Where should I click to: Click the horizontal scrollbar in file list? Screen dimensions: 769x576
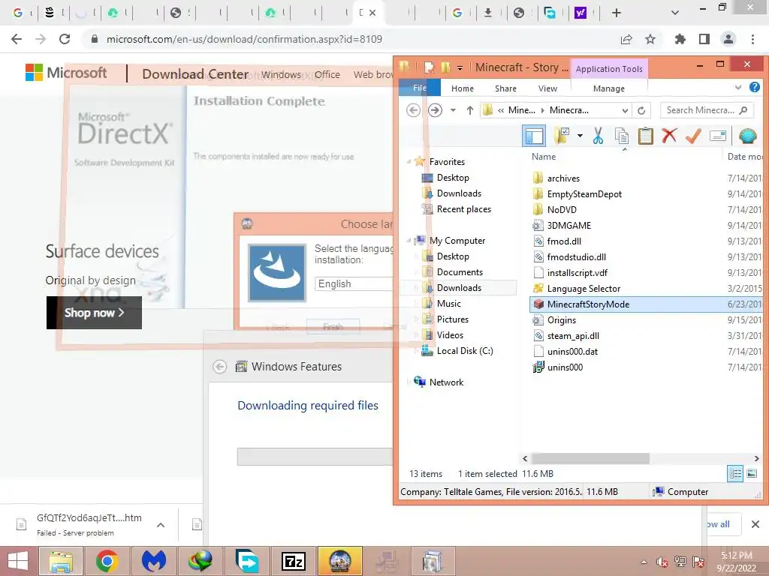[x=590, y=458]
